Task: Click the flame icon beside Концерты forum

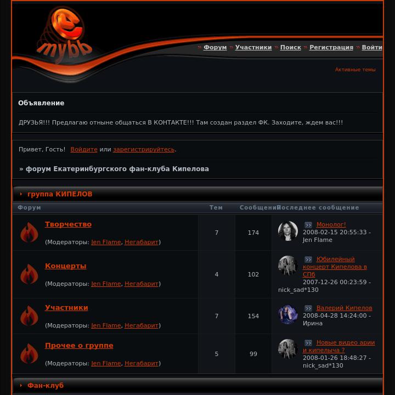Action: (x=29, y=274)
